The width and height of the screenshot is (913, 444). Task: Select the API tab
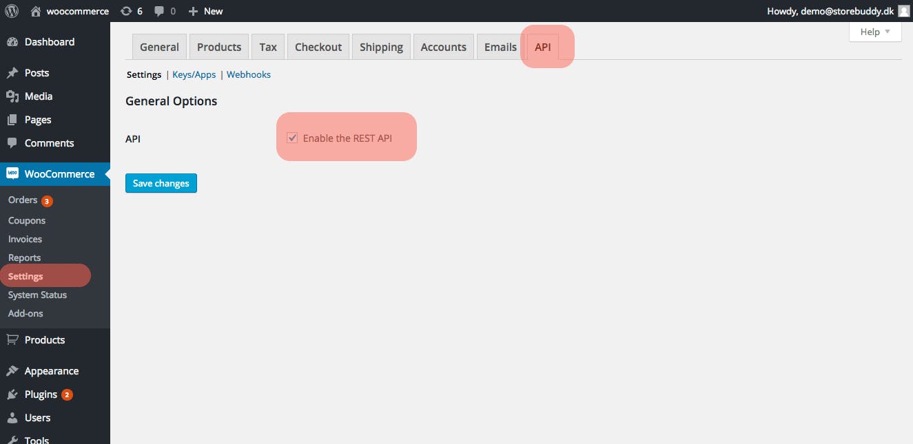pos(543,47)
